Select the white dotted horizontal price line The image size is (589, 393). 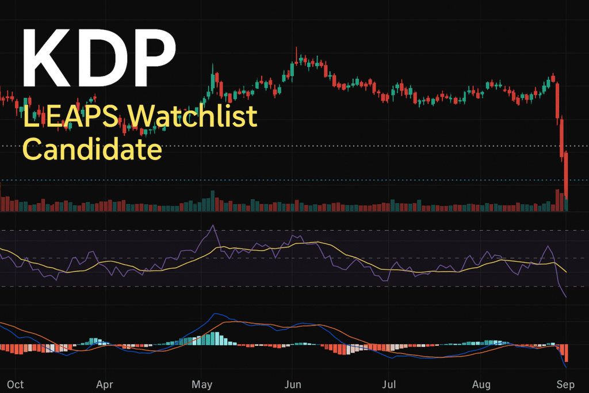288,146
